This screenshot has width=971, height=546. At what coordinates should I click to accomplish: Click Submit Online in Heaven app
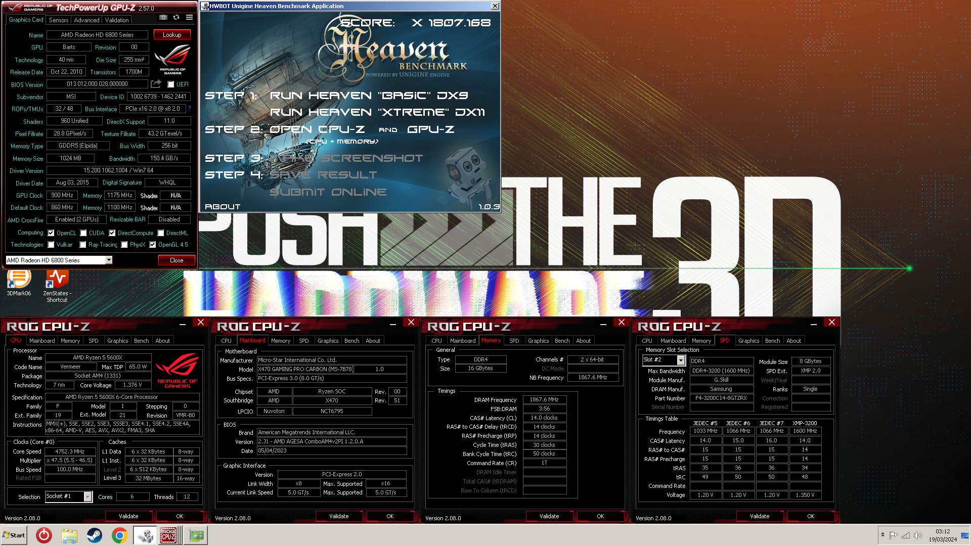tap(328, 192)
